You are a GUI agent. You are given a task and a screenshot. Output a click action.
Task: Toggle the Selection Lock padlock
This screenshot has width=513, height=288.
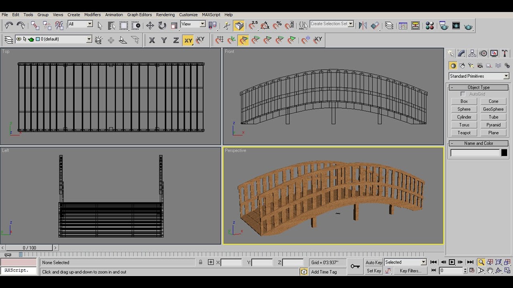pyautogui.click(x=200, y=262)
